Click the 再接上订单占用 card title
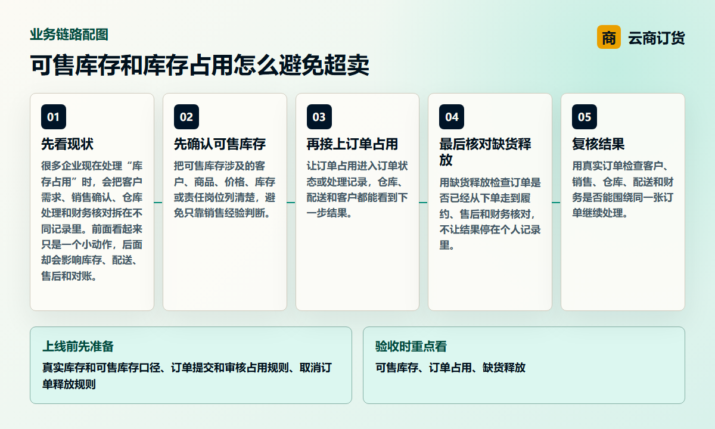 click(353, 144)
